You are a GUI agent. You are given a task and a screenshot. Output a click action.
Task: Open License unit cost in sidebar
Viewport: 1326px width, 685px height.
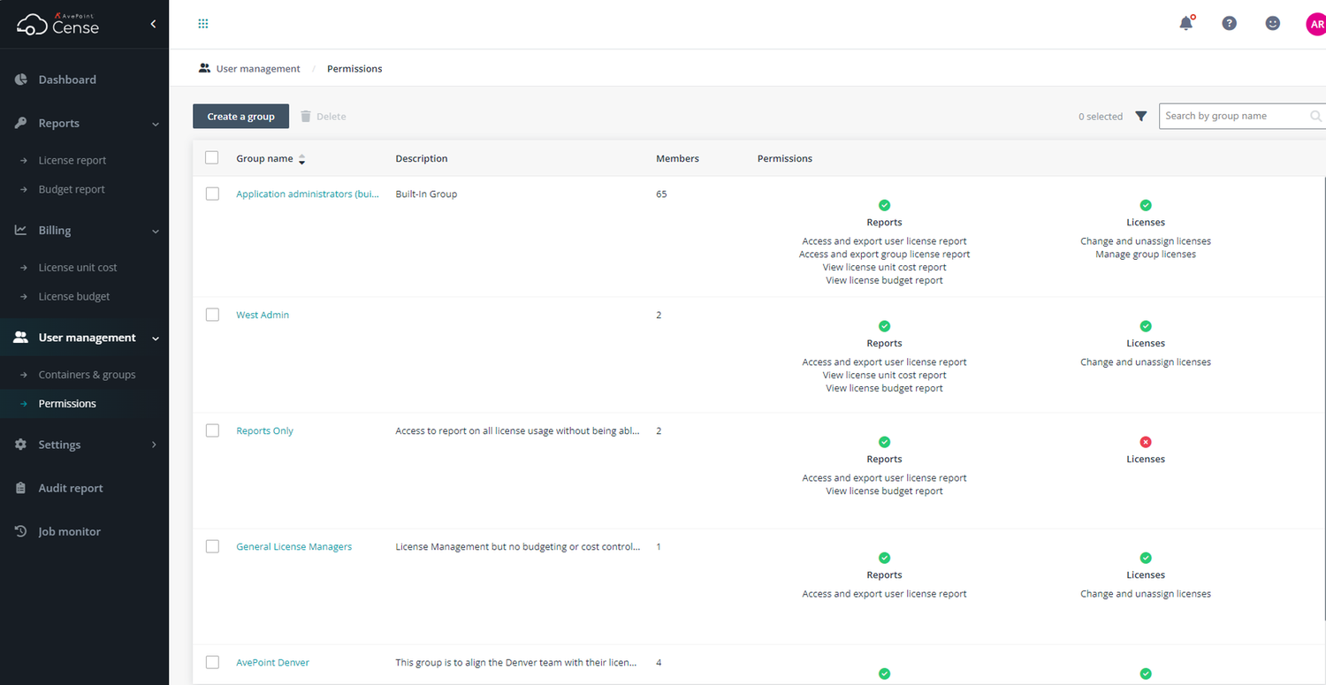[x=78, y=267]
